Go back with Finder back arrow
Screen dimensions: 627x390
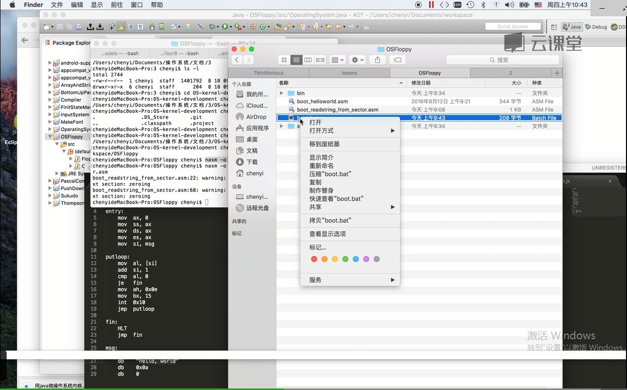pyautogui.click(x=237, y=60)
